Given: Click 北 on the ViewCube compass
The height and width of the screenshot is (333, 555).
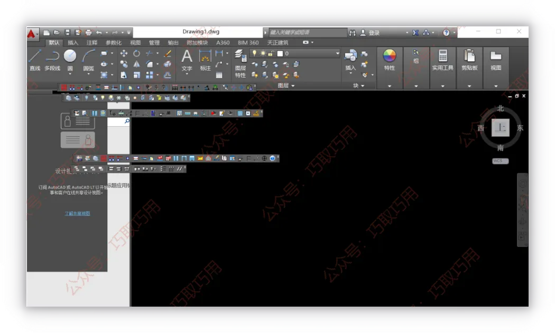Looking at the screenshot, I should 500,108.
